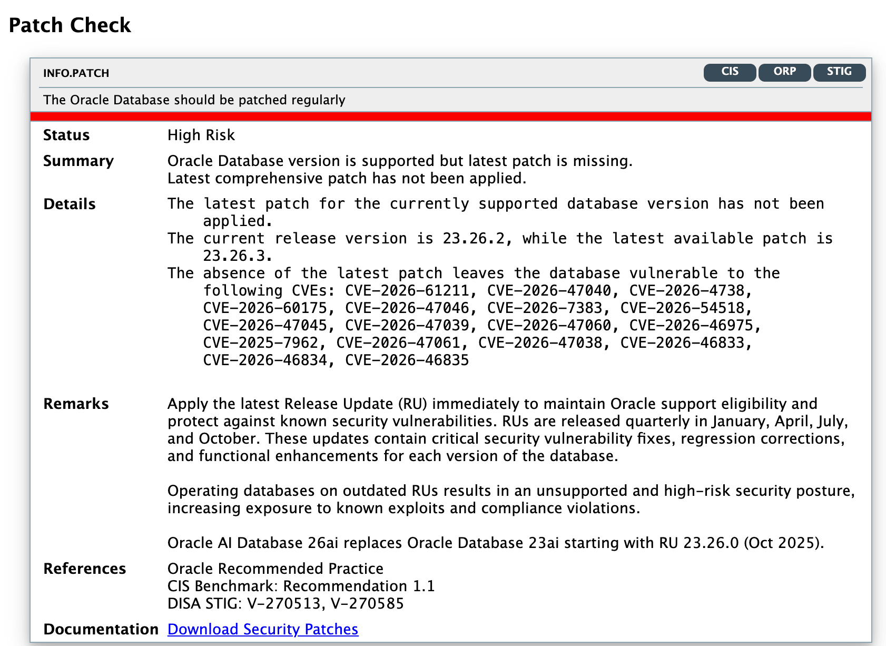Click the ORP badge
886x646 pixels.
[x=784, y=72]
